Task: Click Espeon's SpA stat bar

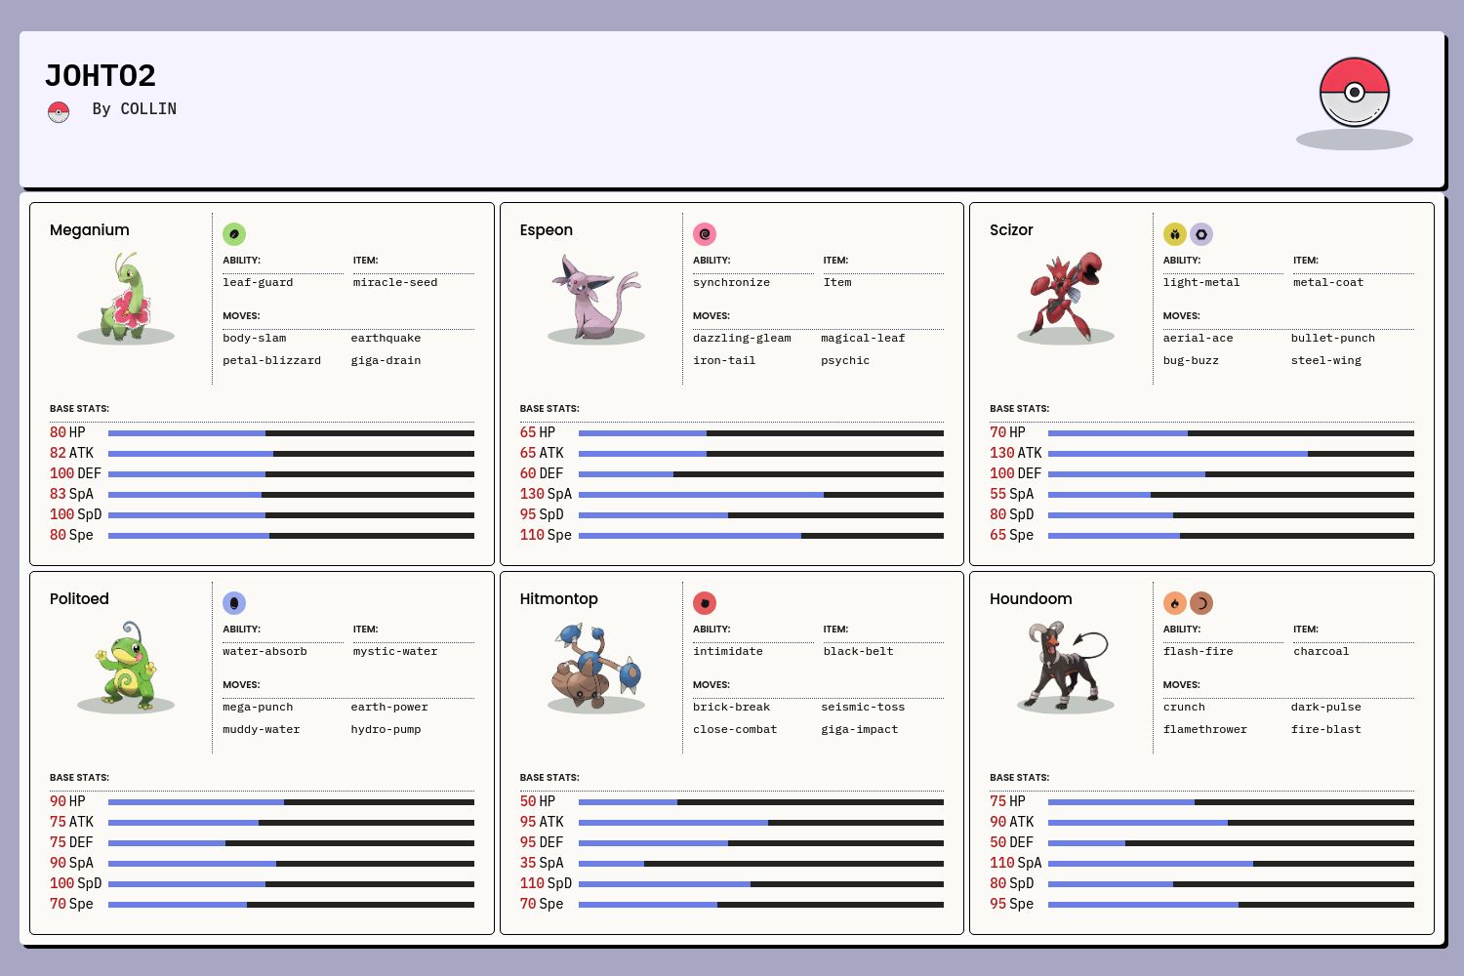Action: pos(760,495)
